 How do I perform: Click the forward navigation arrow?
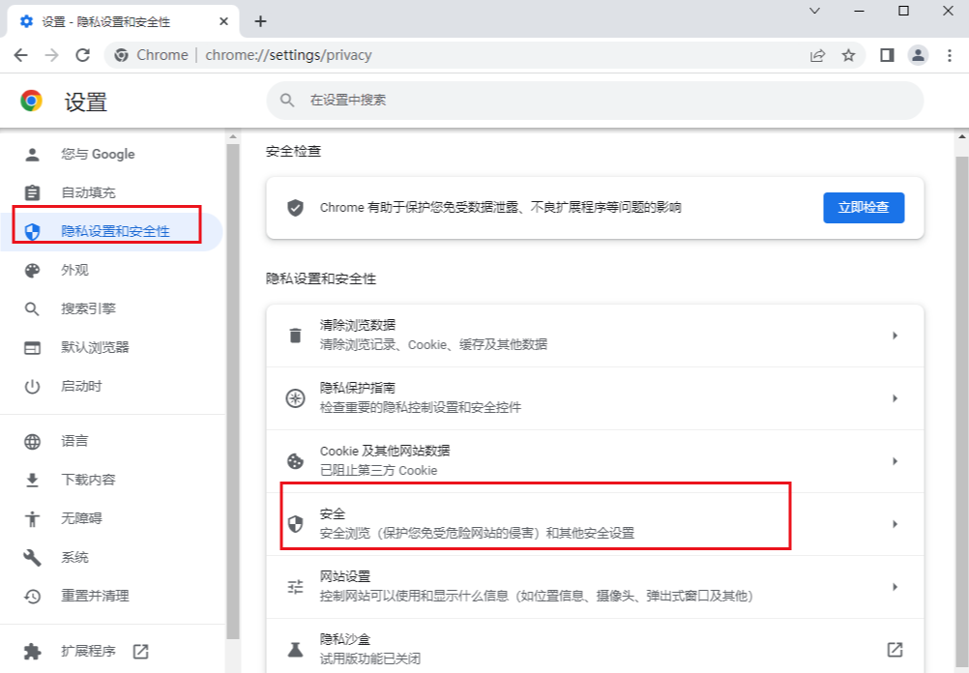[52, 55]
